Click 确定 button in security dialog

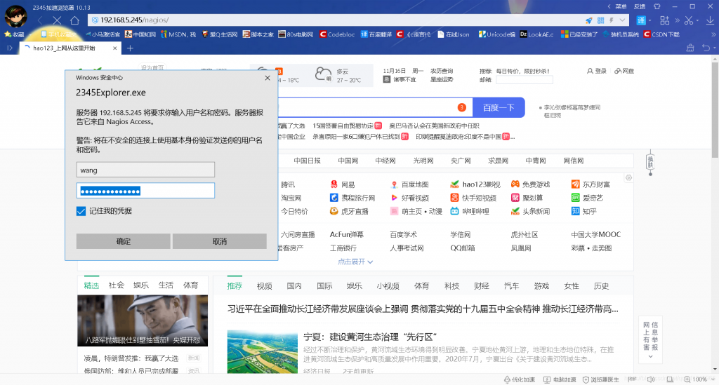click(x=123, y=241)
